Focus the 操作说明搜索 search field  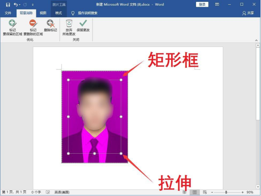tap(88, 13)
